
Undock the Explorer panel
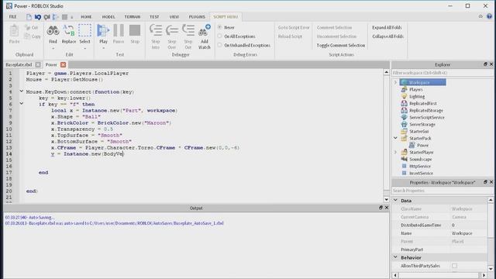point(485,64)
